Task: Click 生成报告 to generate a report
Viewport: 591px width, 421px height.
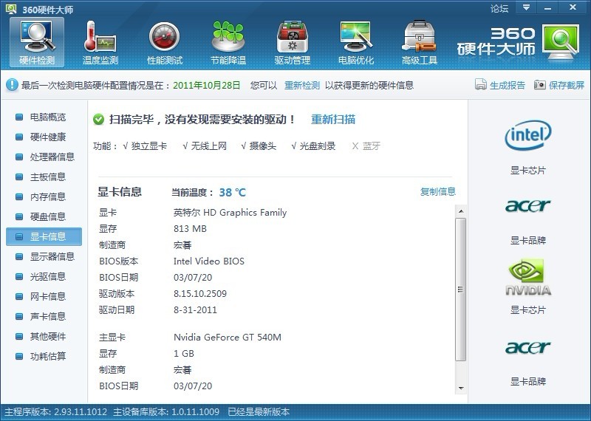Action: [x=508, y=85]
